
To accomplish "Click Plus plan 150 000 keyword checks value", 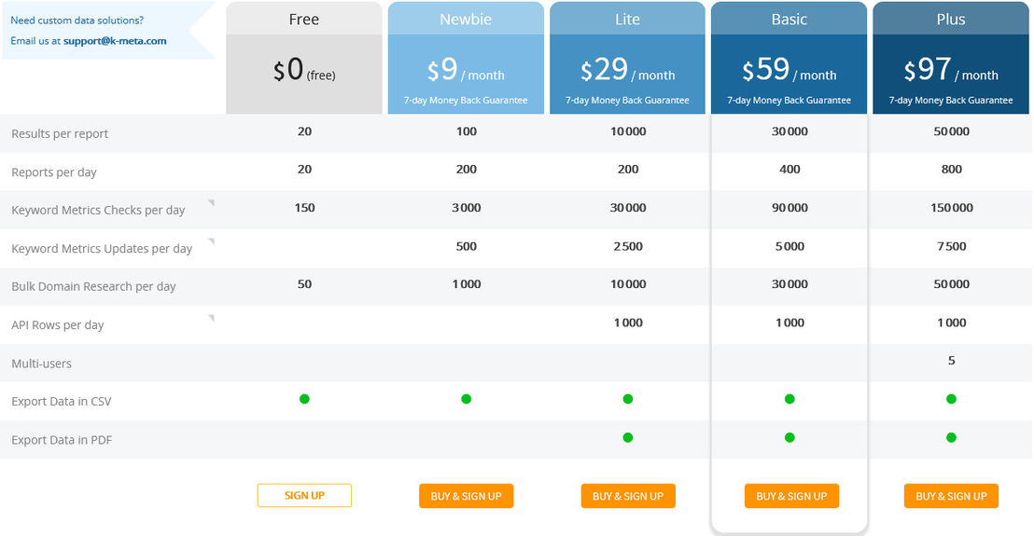I will (x=951, y=208).
